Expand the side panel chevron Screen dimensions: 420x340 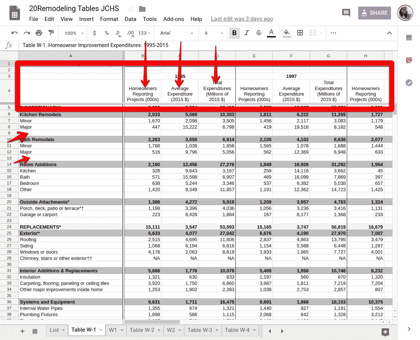pyautogui.click(x=409, y=329)
